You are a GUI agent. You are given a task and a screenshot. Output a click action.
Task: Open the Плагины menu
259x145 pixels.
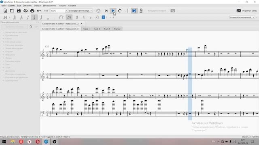(62, 6)
